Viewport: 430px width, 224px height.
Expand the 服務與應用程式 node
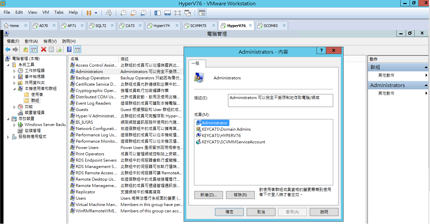8,137
